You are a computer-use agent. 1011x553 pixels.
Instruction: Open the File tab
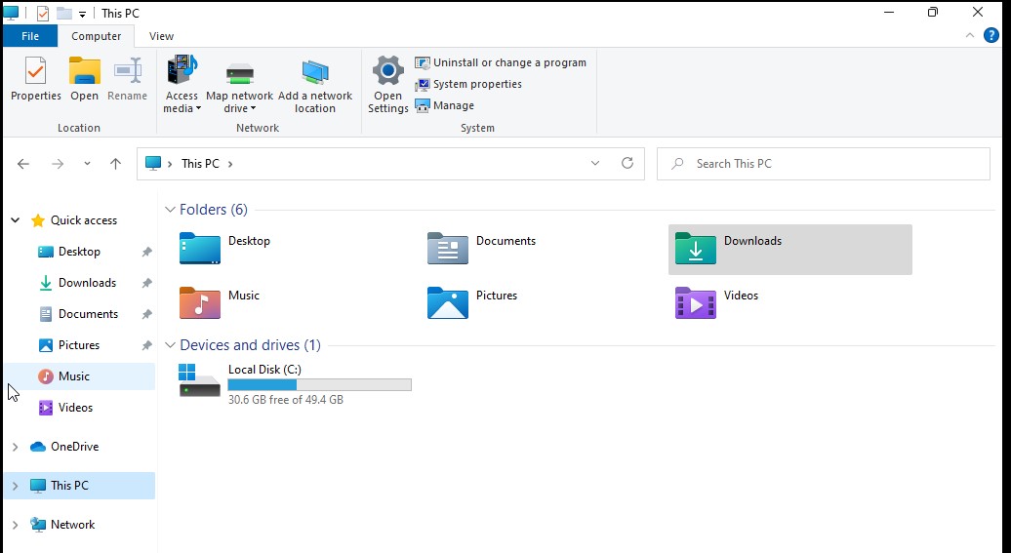point(30,36)
